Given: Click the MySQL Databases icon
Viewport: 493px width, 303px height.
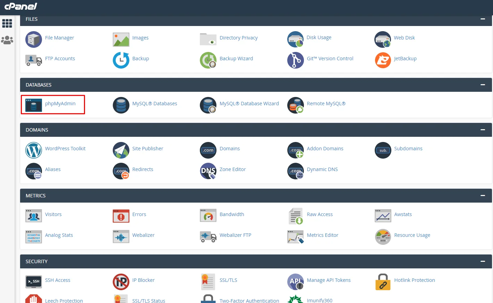Looking at the screenshot, I should pos(121,105).
